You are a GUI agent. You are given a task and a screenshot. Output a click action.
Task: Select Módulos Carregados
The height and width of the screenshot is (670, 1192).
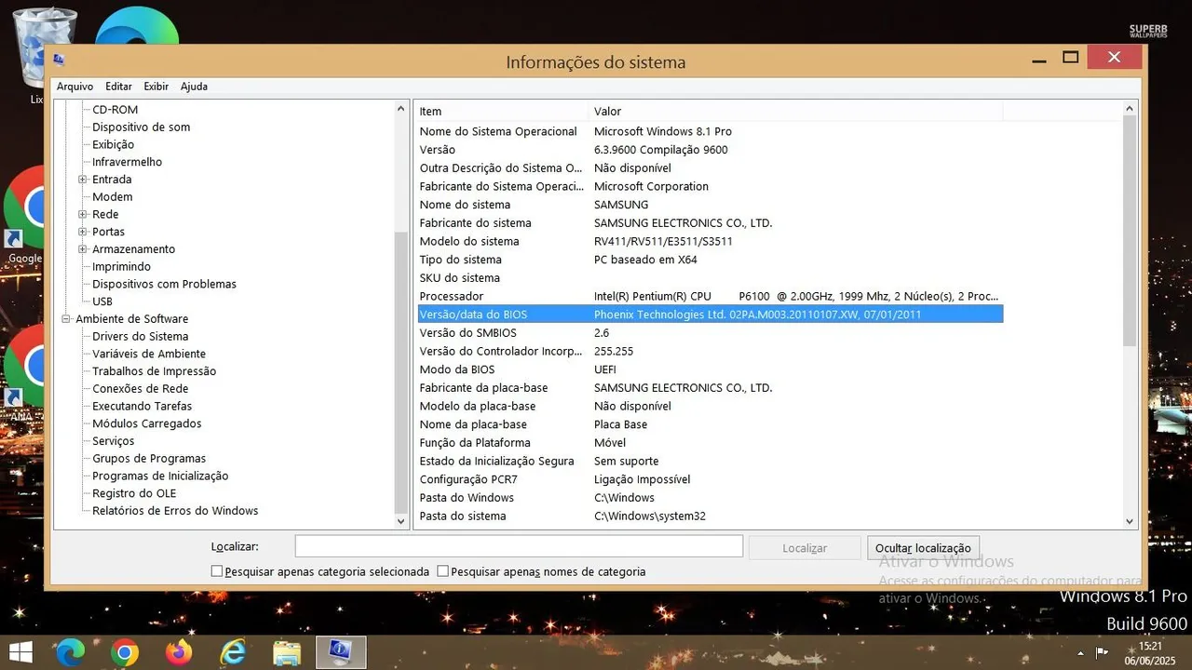tap(146, 423)
